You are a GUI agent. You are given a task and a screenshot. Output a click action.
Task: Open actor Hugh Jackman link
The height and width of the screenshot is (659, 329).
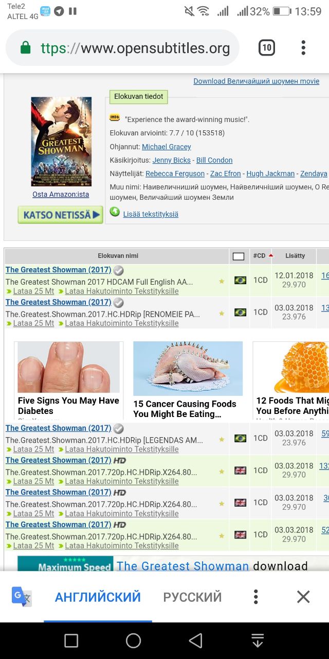(x=270, y=174)
